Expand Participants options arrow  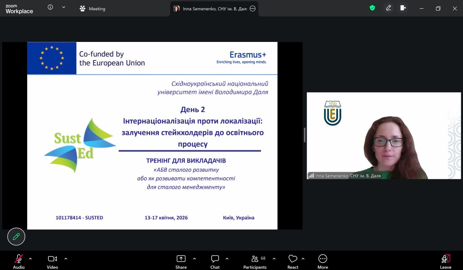(274, 259)
